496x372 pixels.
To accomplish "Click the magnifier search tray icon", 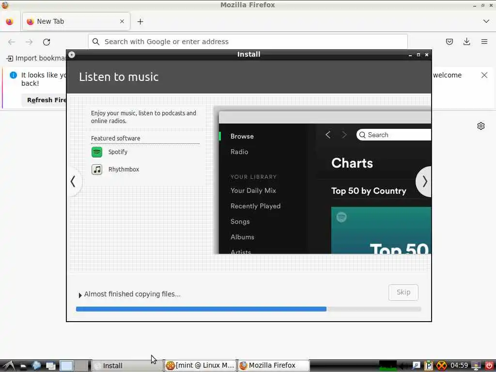I will click(x=416, y=366).
